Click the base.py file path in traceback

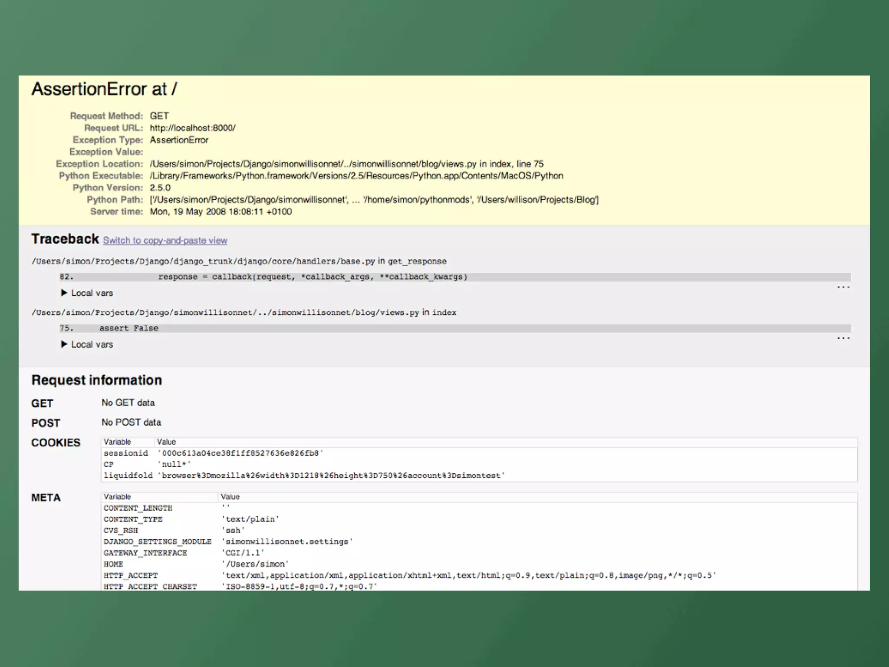click(x=203, y=261)
